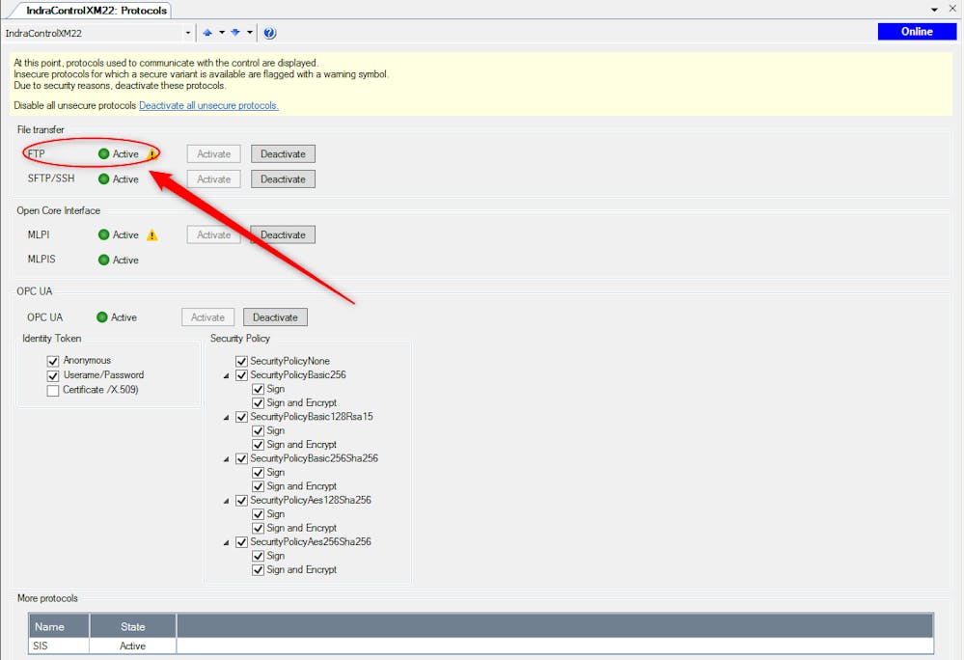Click the Name column header
Viewport: 964px width, 660px height.
click(x=59, y=627)
